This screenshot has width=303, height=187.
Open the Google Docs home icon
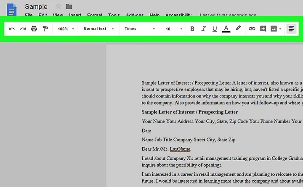point(12,9)
